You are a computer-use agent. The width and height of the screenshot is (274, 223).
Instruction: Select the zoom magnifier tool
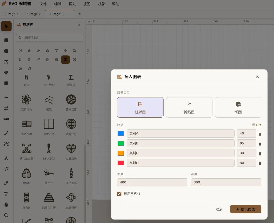click(x=6, y=215)
